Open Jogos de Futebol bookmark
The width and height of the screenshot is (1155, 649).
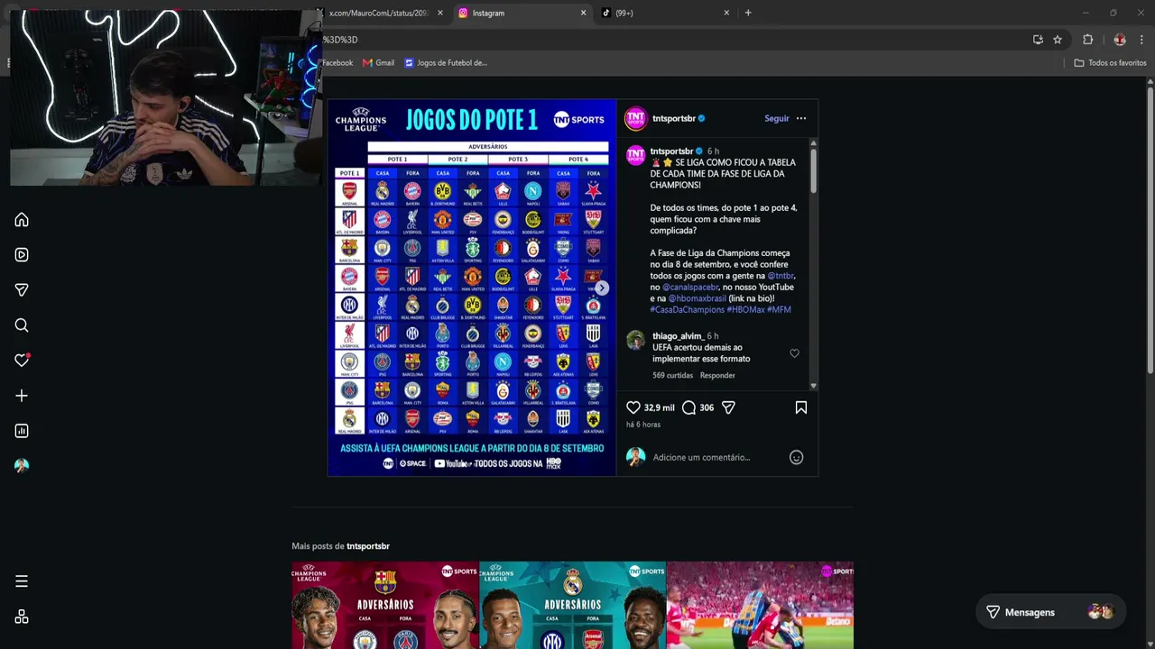click(446, 63)
